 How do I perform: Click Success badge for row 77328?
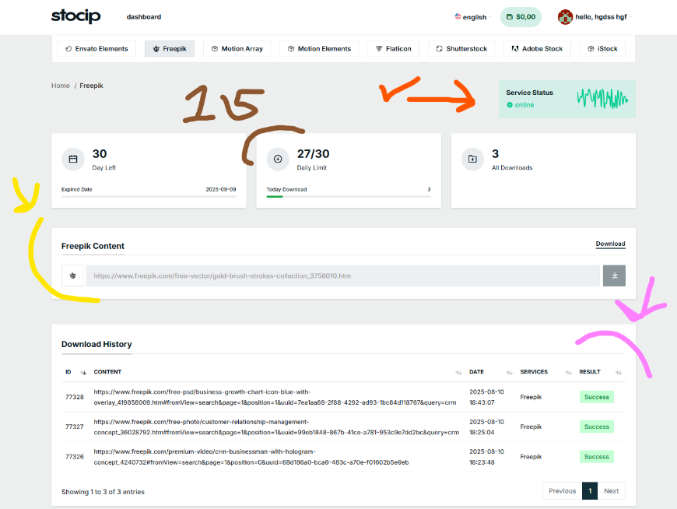pyautogui.click(x=596, y=397)
